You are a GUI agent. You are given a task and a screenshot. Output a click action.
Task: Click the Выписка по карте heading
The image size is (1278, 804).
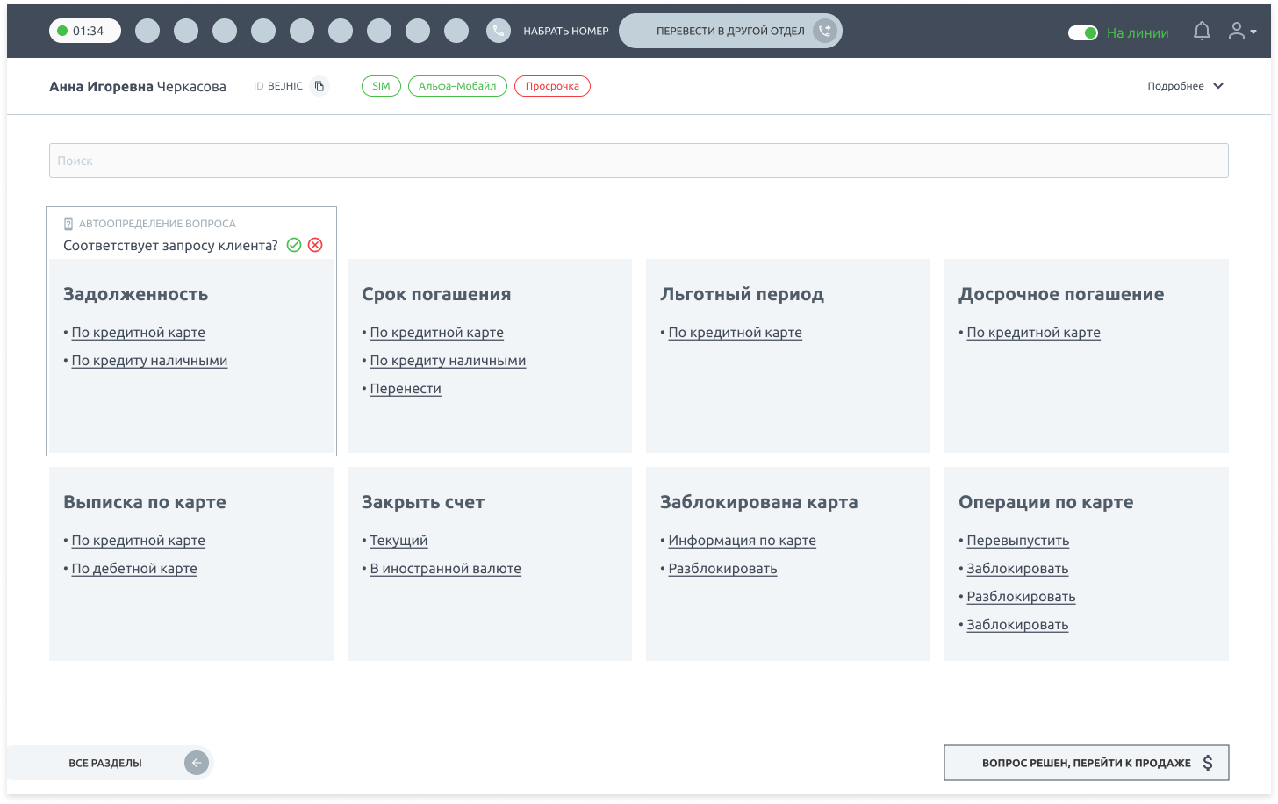(x=145, y=502)
